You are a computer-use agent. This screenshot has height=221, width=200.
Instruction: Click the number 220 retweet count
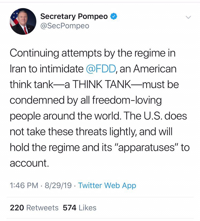[17, 208]
